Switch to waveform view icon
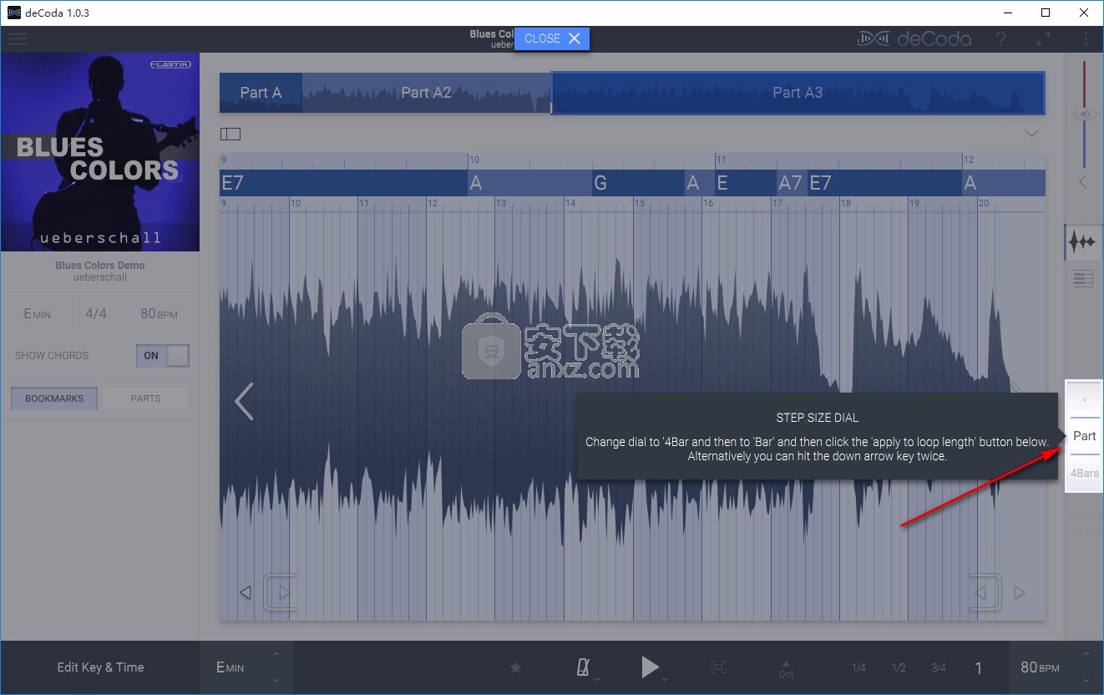Screen dimensions: 1104x695 pyautogui.click(x=1083, y=243)
